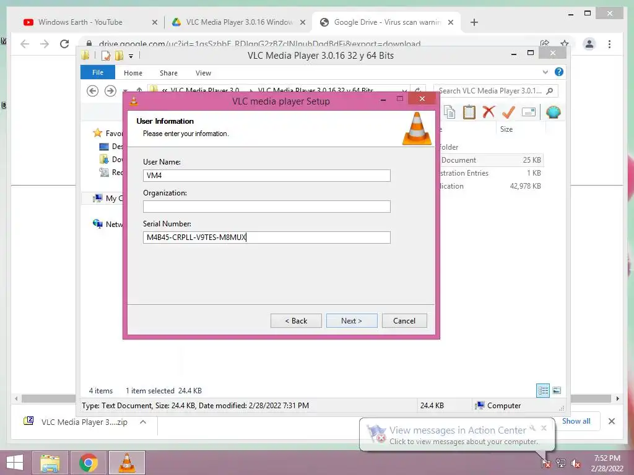
Task: Switch to VLC Media Player 3.0.16 Drive tab
Action: click(x=240, y=22)
